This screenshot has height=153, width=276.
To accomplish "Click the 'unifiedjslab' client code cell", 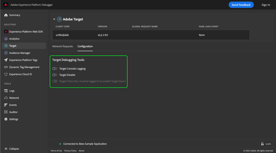I will (62, 35).
